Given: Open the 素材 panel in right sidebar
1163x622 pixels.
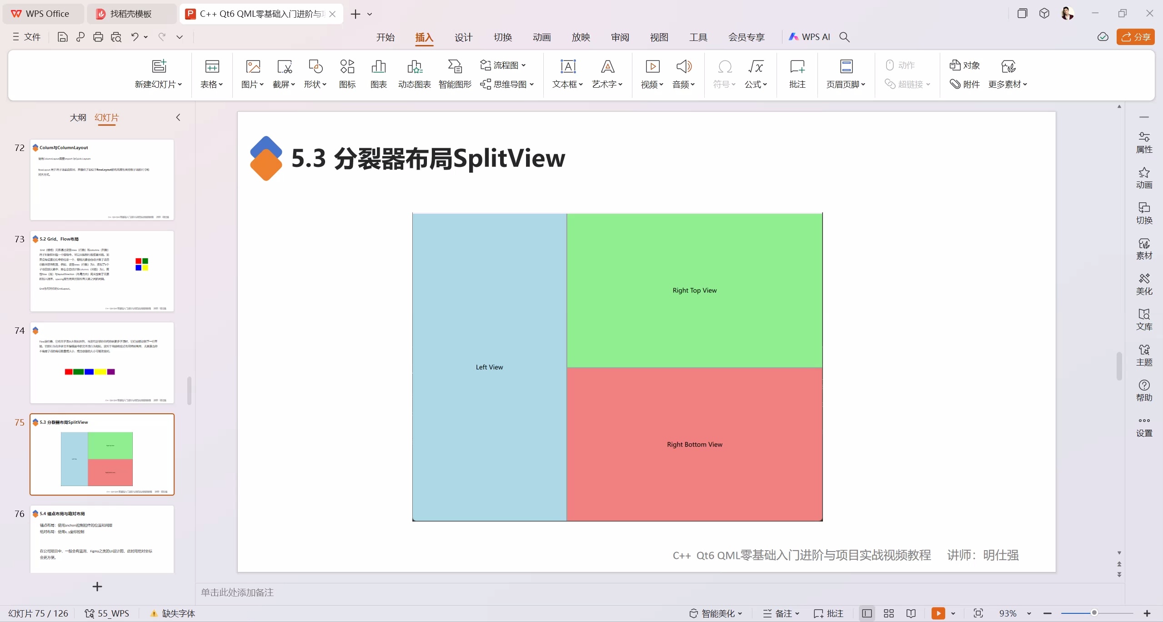Looking at the screenshot, I should (1144, 248).
